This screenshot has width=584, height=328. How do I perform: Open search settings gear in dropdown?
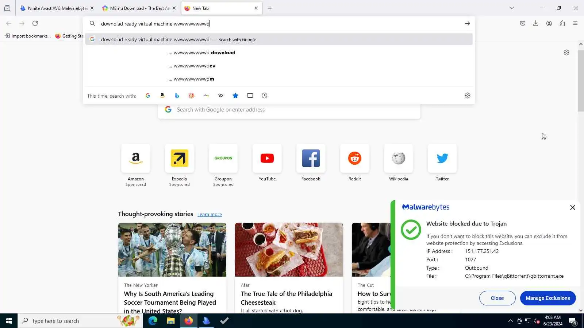click(468, 95)
